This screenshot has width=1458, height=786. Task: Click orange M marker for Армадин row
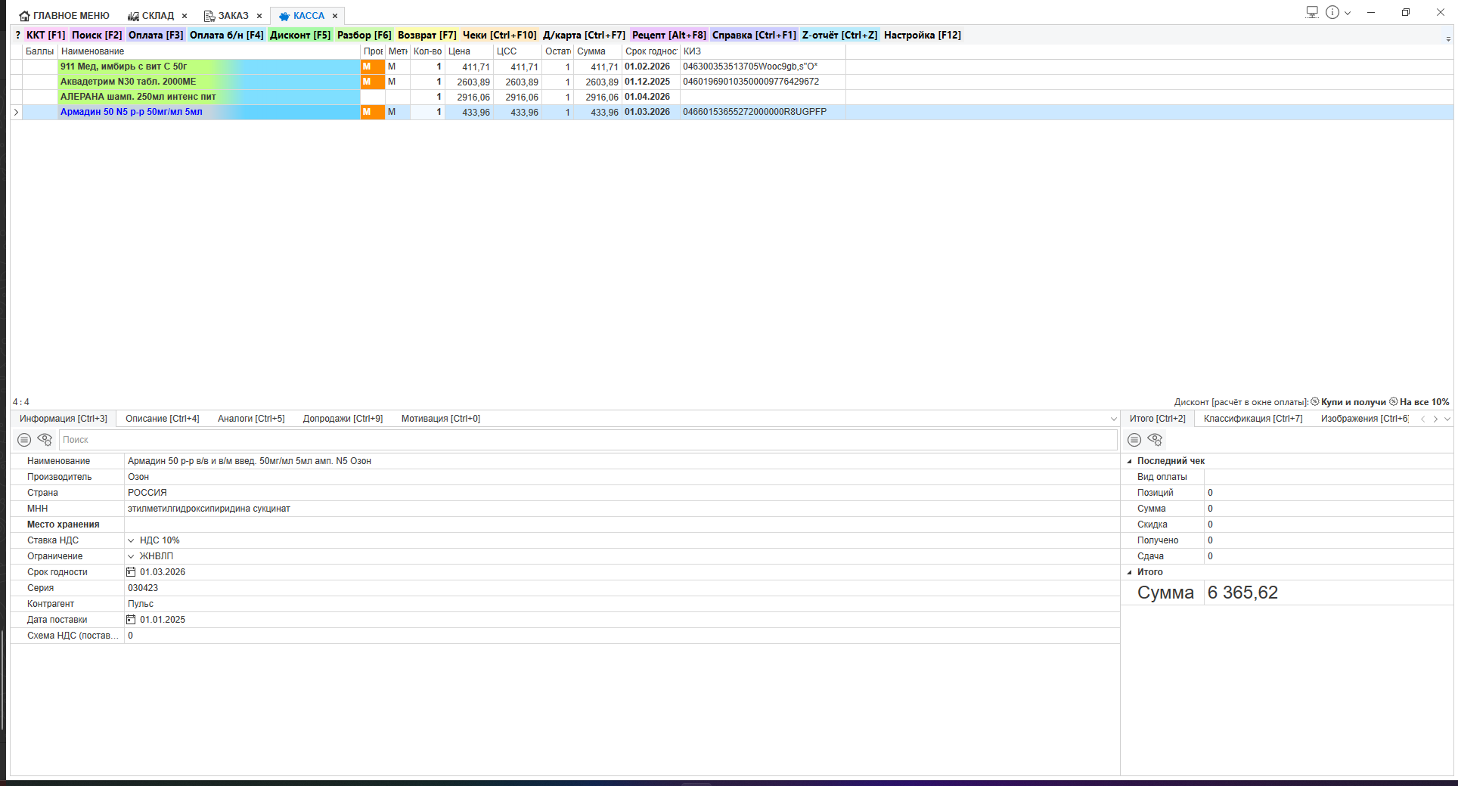373,112
